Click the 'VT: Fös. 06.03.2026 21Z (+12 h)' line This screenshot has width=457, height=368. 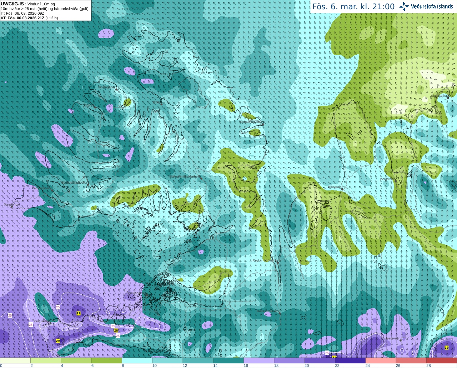pos(29,18)
